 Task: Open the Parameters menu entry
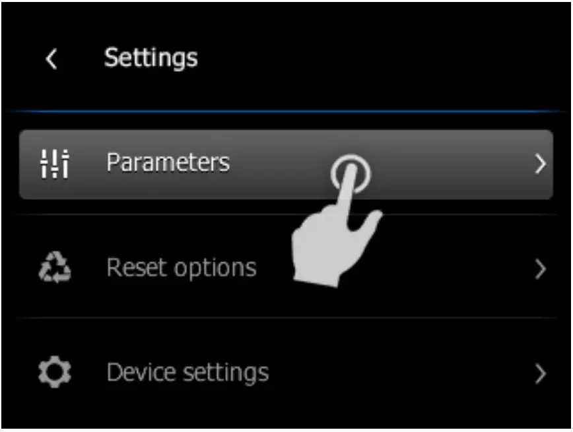coord(168,163)
